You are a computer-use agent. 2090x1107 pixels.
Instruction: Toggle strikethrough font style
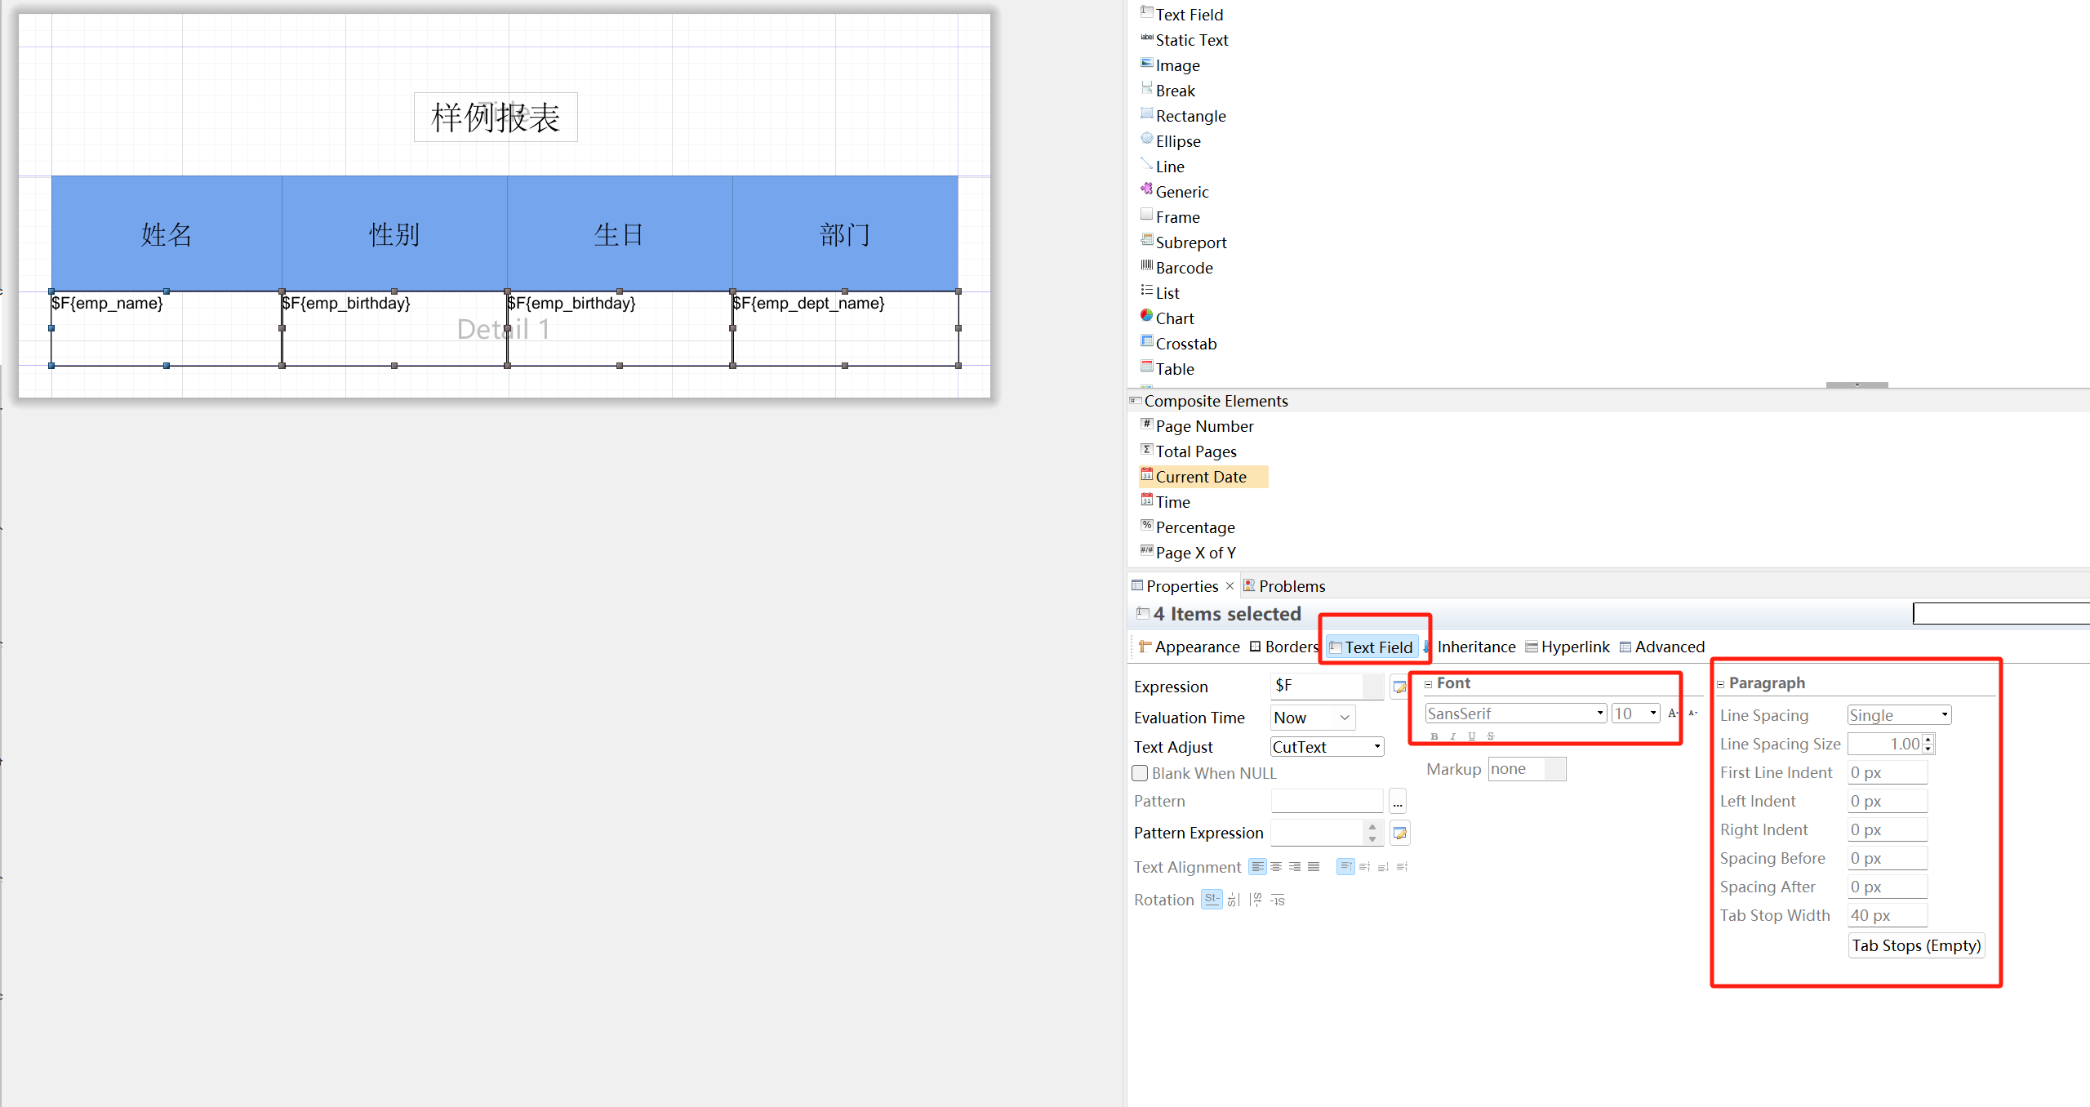[1491, 736]
